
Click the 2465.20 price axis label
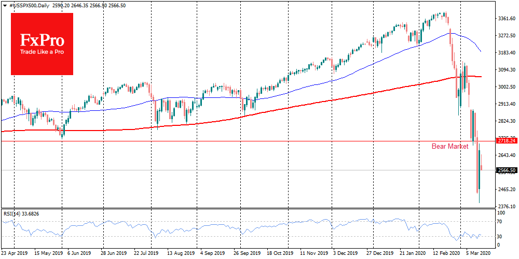[x=506, y=189]
